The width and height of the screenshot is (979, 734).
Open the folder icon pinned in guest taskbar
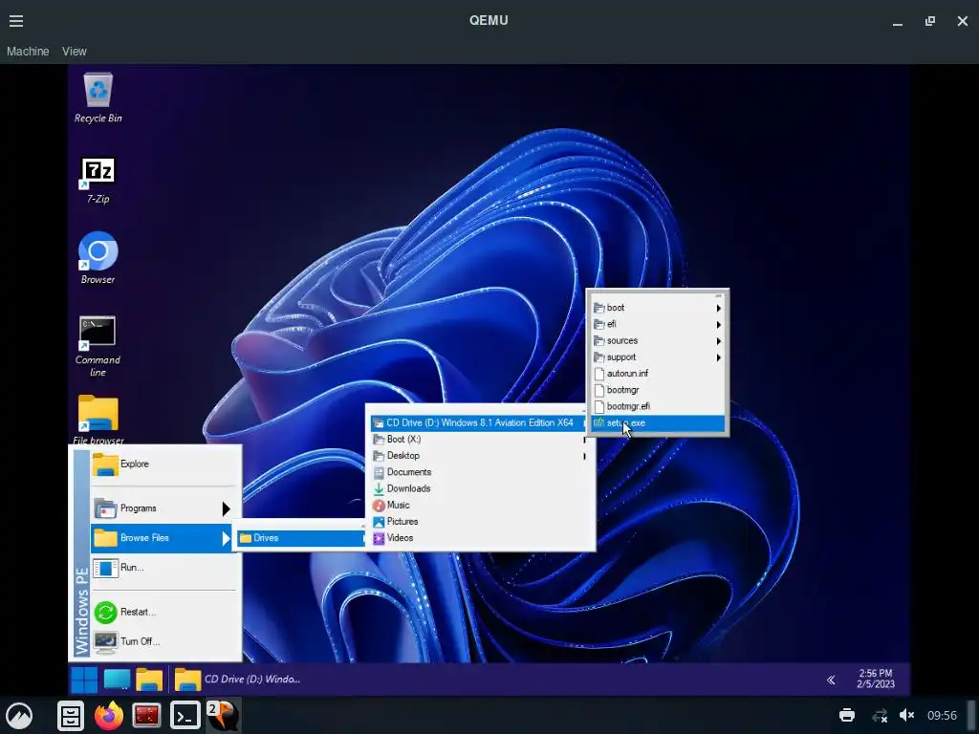click(x=149, y=680)
